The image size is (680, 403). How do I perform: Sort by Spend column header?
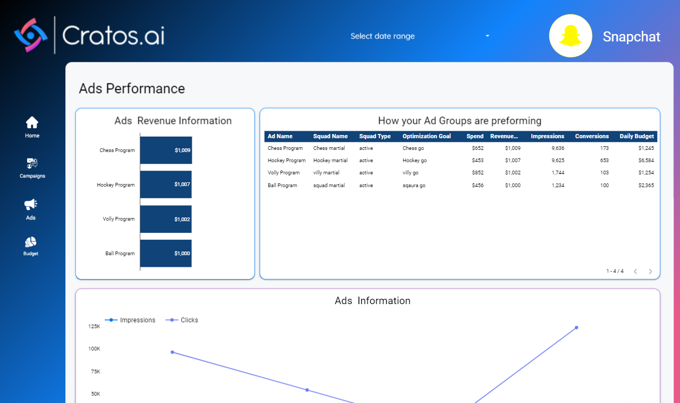(x=475, y=136)
